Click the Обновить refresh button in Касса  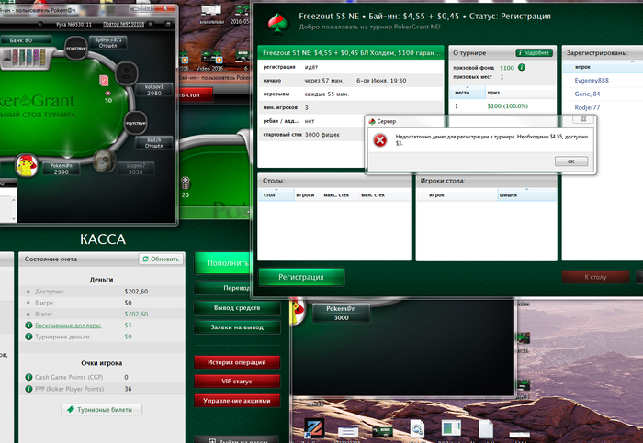click(x=161, y=260)
